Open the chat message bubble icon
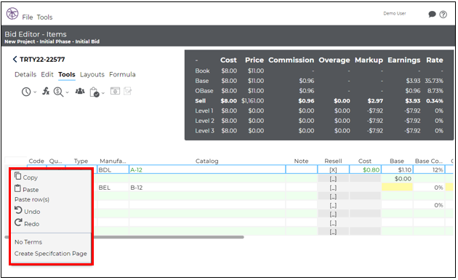 point(432,14)
